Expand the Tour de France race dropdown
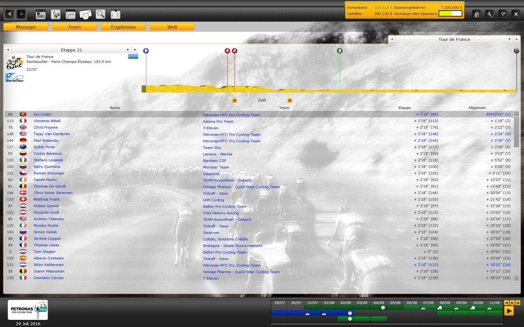Image resolution: width=524 pixels, height=327 pixels. tap(509, 39)
